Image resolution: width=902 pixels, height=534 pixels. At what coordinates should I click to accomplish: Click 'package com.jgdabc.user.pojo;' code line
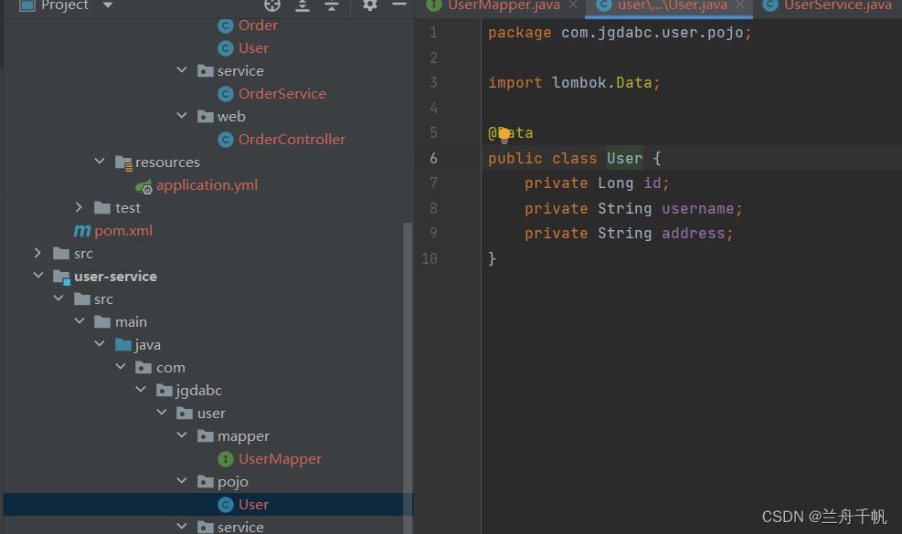(621, 33)
